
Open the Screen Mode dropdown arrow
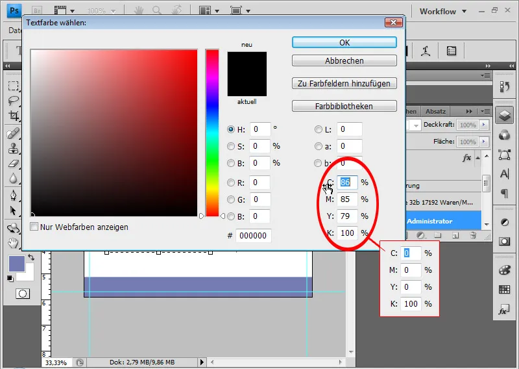248,11
